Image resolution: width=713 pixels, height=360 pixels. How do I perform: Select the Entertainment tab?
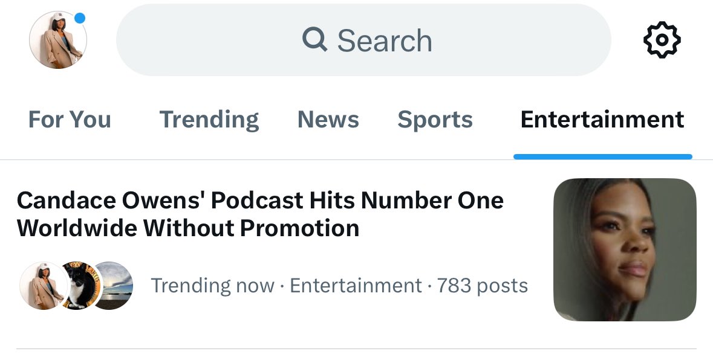[602, 120]
